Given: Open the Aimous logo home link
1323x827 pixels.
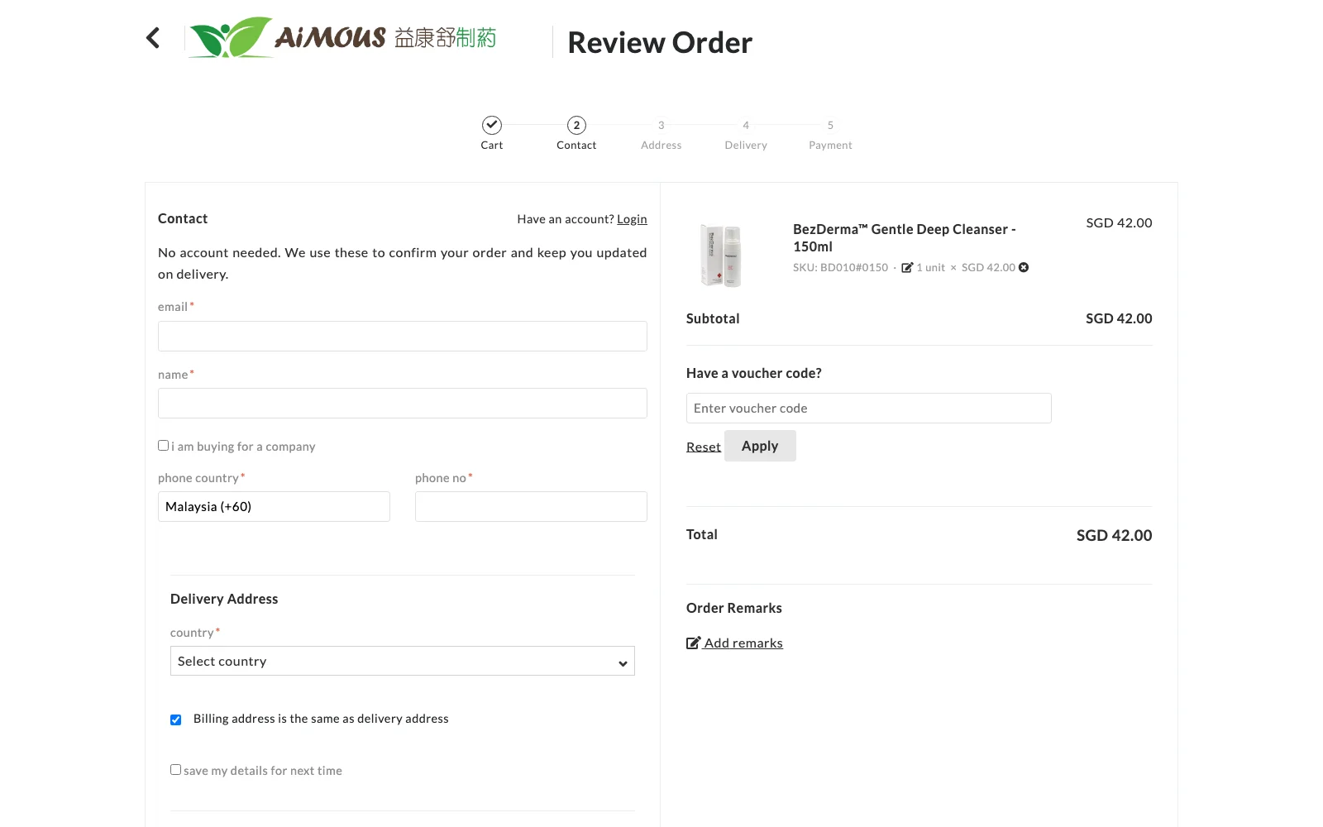Looking at the screenshot, I should pos(343,37).
